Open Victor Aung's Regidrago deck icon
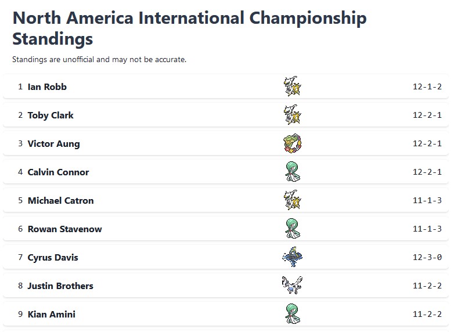The width and height of the screenshot is (454, 332). 293,143
